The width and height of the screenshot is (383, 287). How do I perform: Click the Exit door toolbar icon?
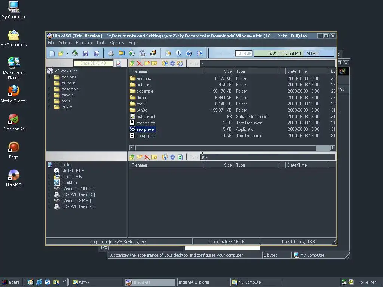(x=200, y=53)
